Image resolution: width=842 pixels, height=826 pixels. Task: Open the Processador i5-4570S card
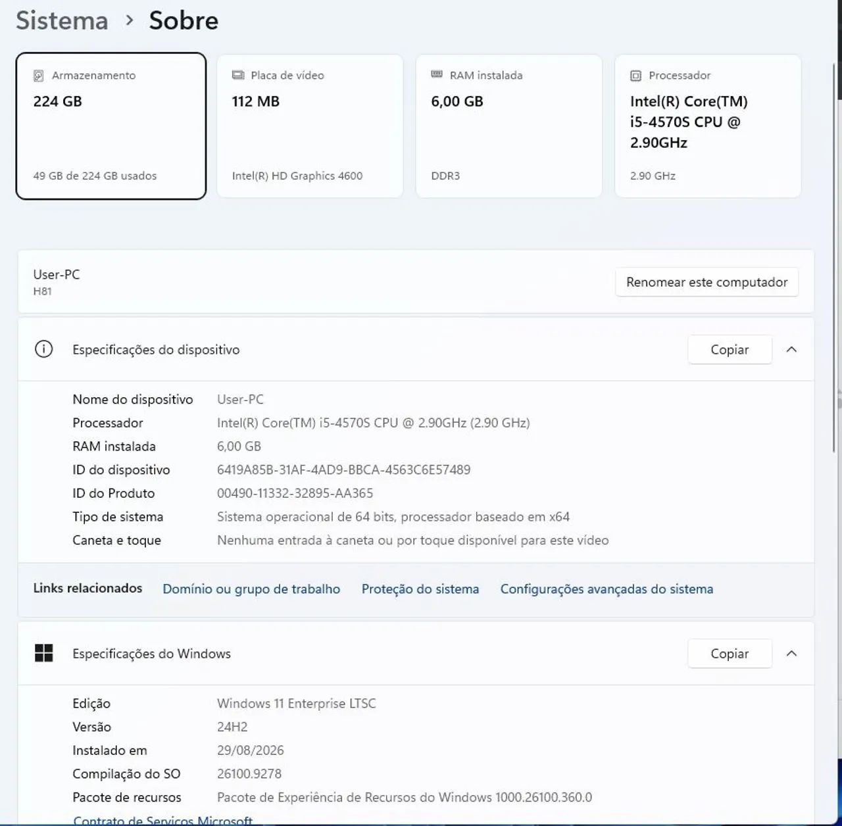(x=708, y=126)
